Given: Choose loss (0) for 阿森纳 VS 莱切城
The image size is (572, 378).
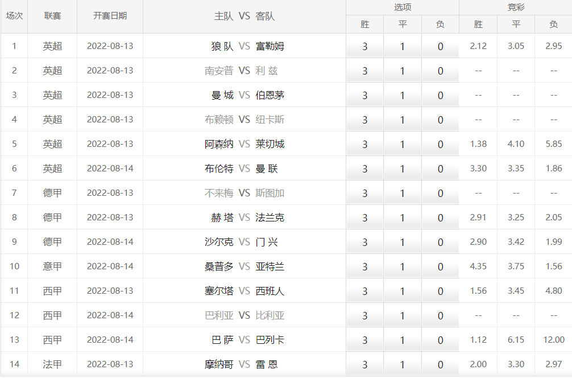Looking at the screenshot, I should point(440,144).
